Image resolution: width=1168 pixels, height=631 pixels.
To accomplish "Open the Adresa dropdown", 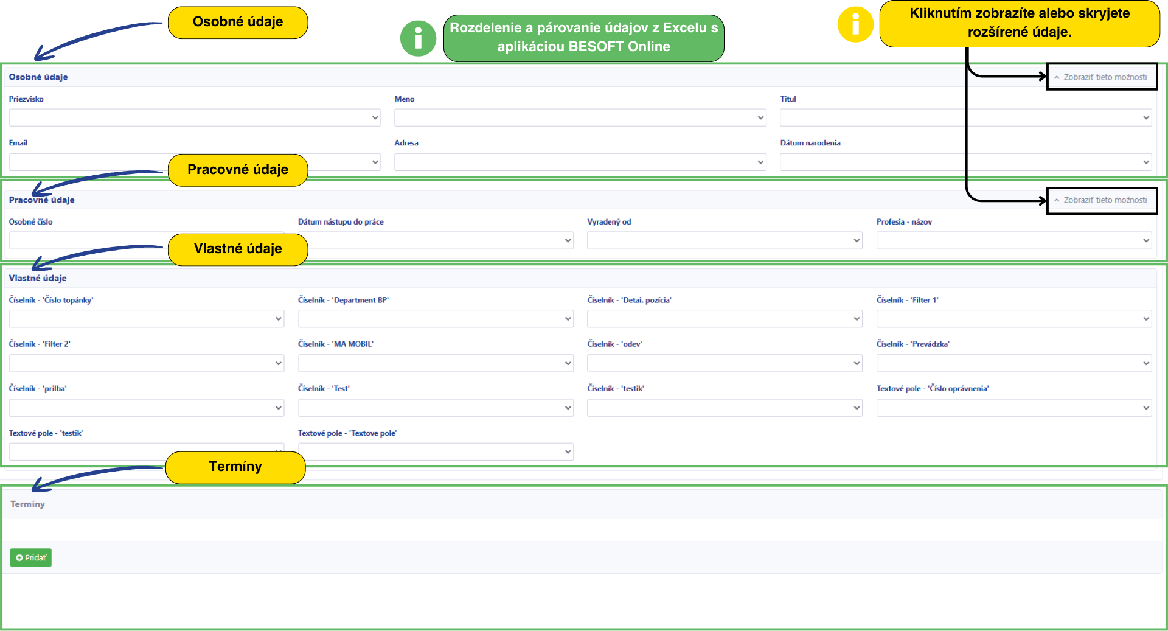I will (580, 162).
